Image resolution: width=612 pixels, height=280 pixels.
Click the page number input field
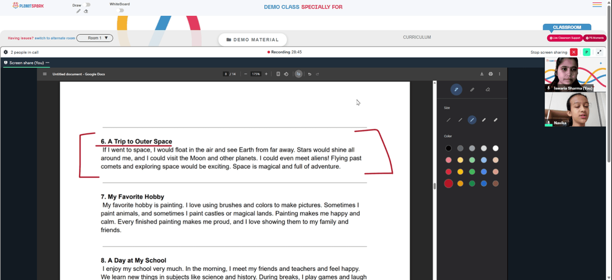tap(226, 74)
